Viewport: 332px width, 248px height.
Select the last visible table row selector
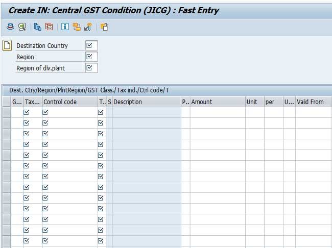tap(7, 241)
